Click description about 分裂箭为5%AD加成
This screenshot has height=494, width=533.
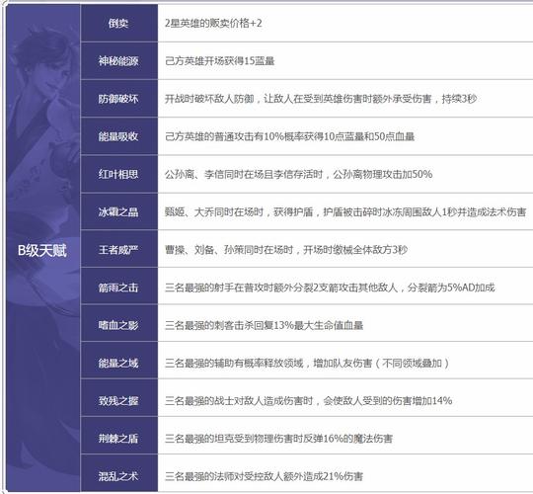pos(330,288)
